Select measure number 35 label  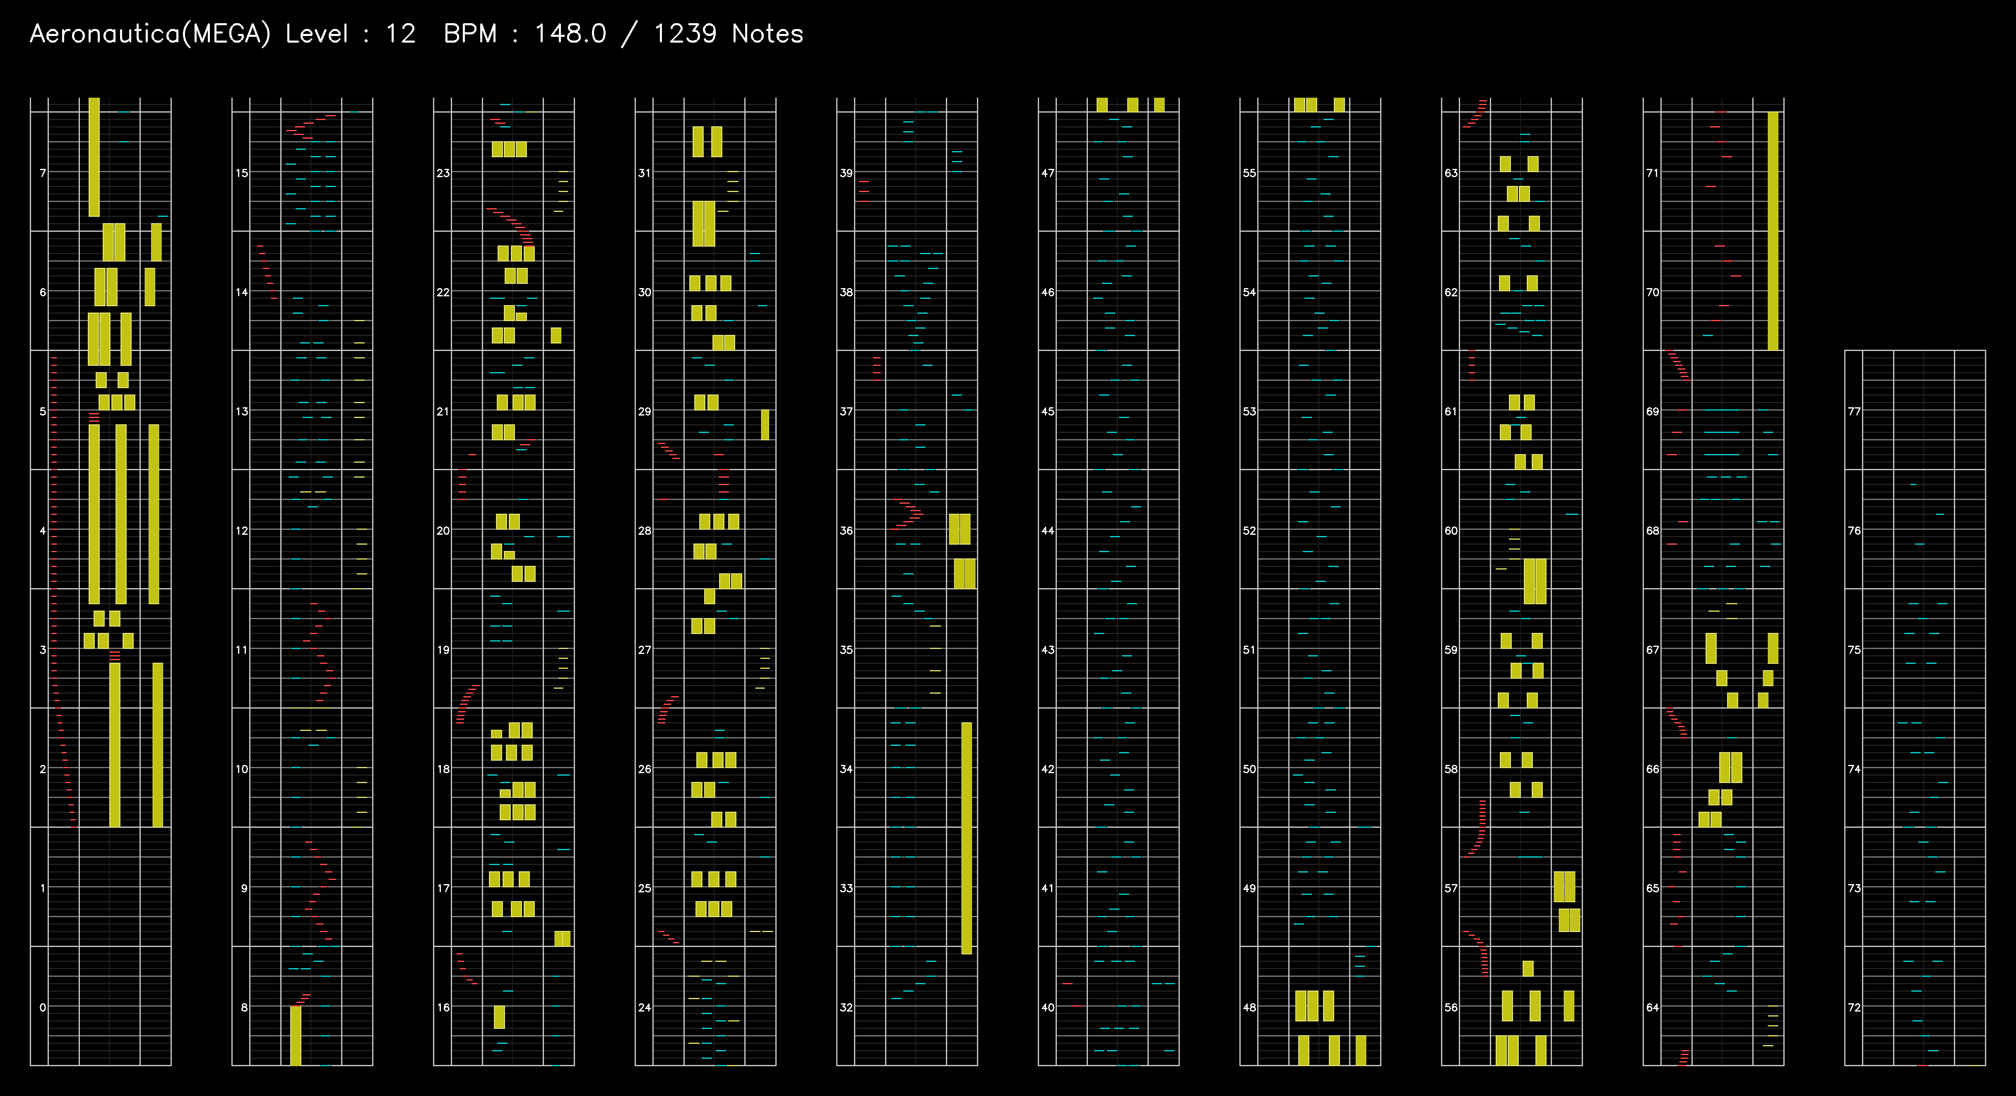[x=846, y=650]
